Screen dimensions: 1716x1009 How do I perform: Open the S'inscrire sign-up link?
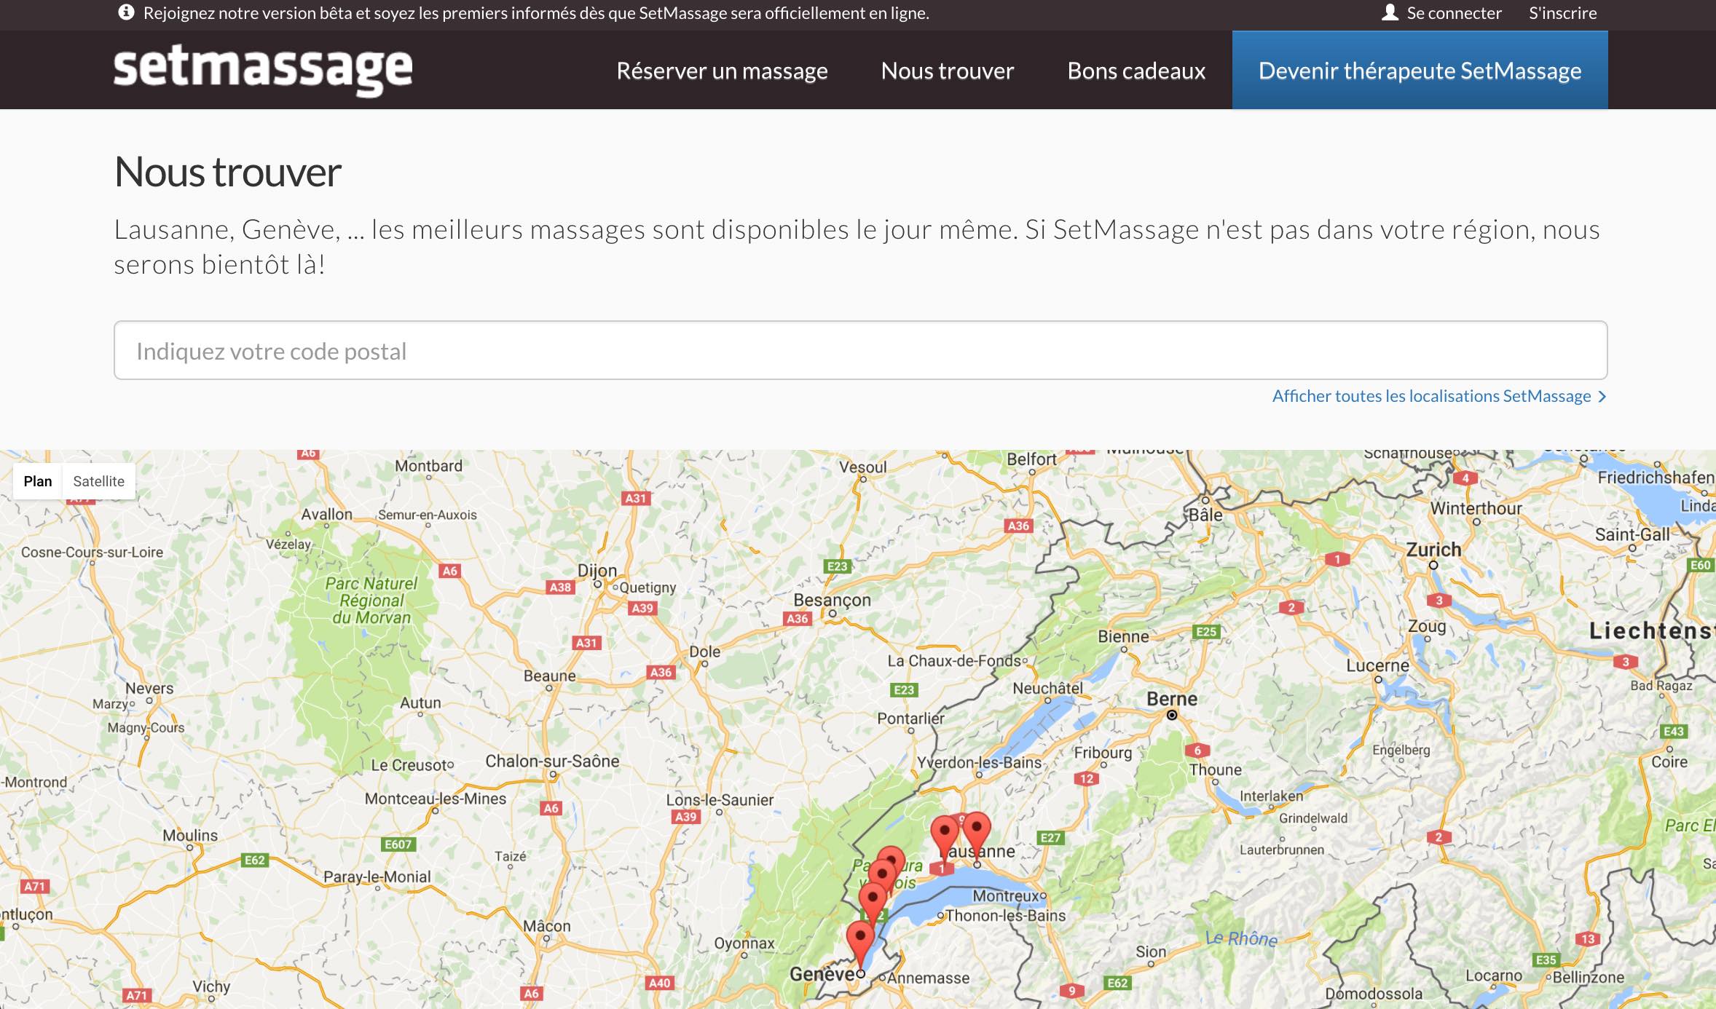(1562, 13)
